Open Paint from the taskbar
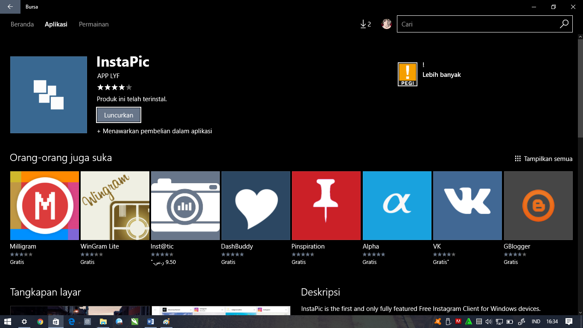 pyautogui.click(x=166, y=322)
